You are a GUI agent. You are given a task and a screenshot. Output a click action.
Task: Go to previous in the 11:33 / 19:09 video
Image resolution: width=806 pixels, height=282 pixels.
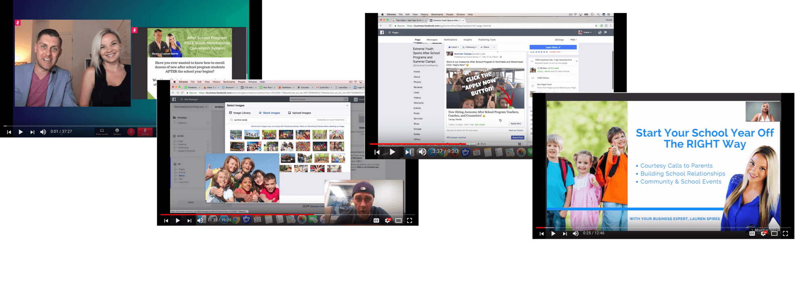(166, 220)
